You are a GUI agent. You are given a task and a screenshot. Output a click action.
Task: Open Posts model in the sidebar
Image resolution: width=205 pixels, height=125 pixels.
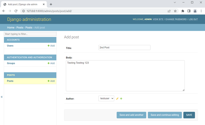(x=10, y=81)
